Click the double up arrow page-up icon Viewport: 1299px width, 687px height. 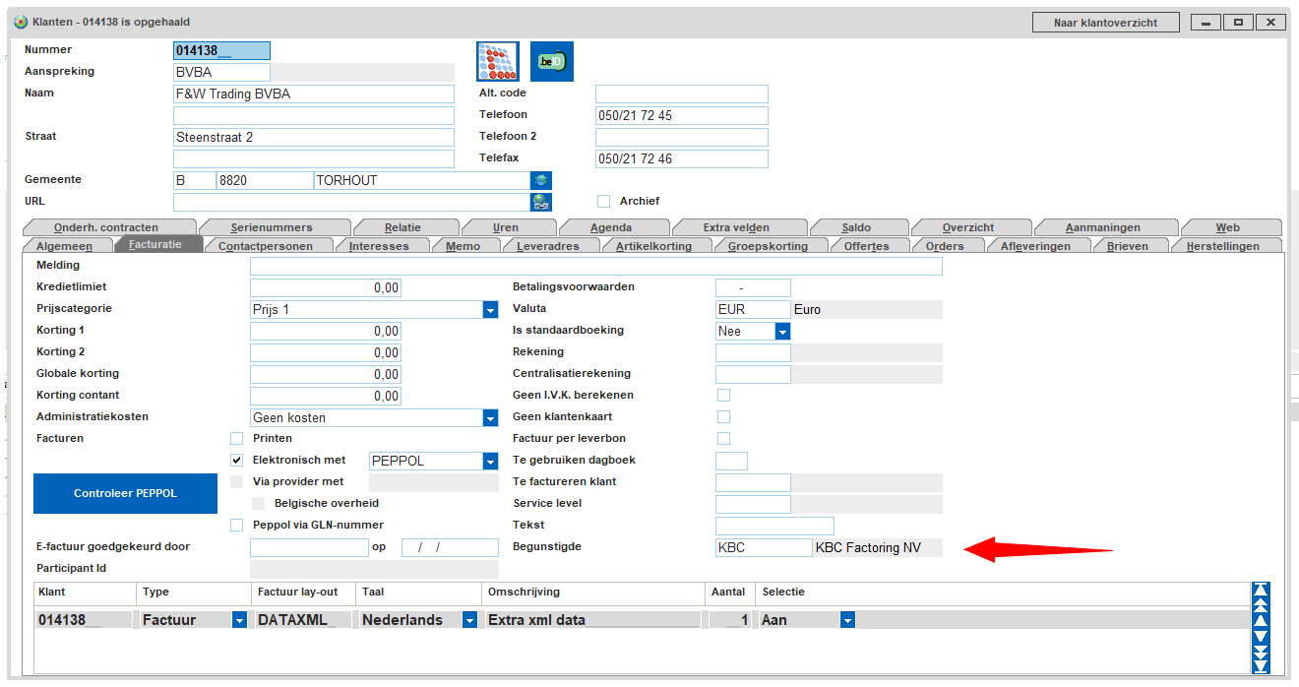pyautogui.click(x=1261, y=605)
